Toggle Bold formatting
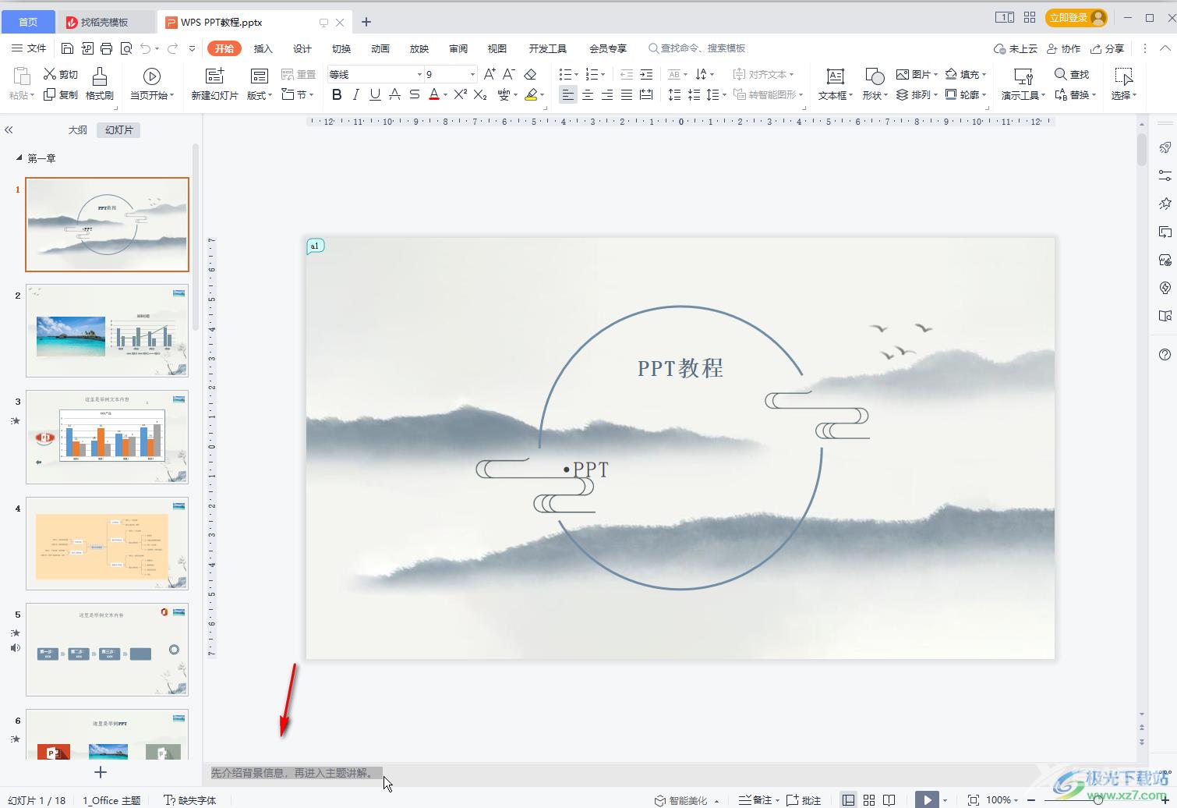The height and width of the screenshot is (808, 1177). pyautogui.click(x=337, y=94)
